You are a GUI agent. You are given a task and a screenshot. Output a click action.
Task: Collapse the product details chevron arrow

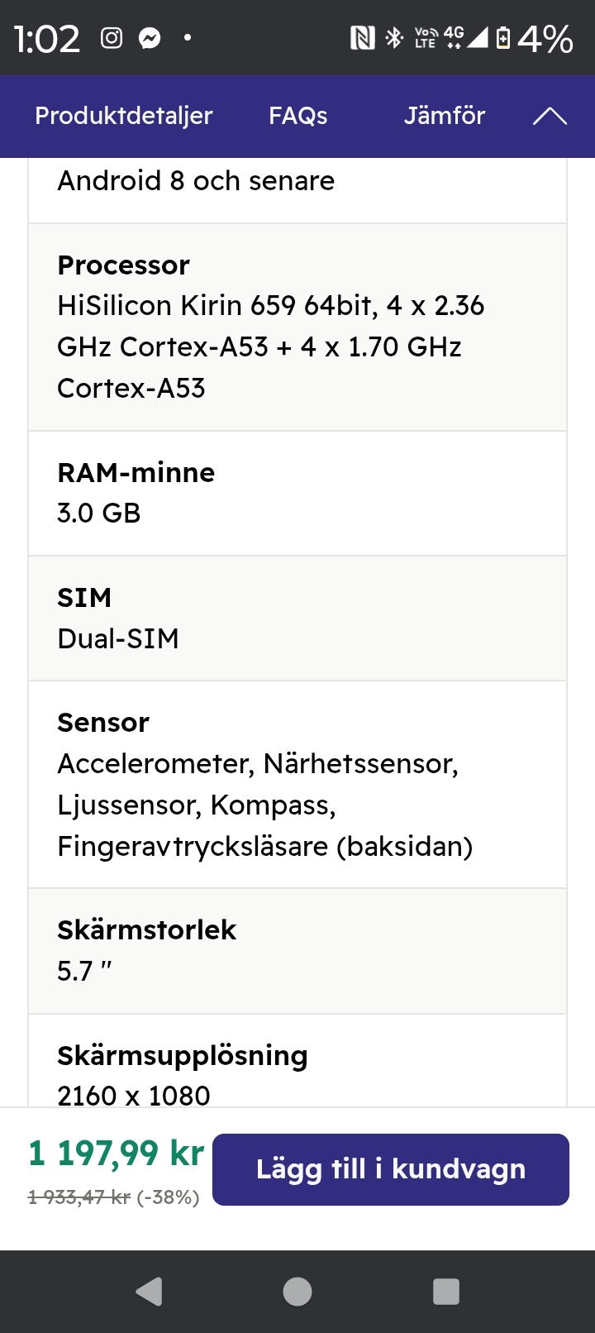tap(550, 117)
